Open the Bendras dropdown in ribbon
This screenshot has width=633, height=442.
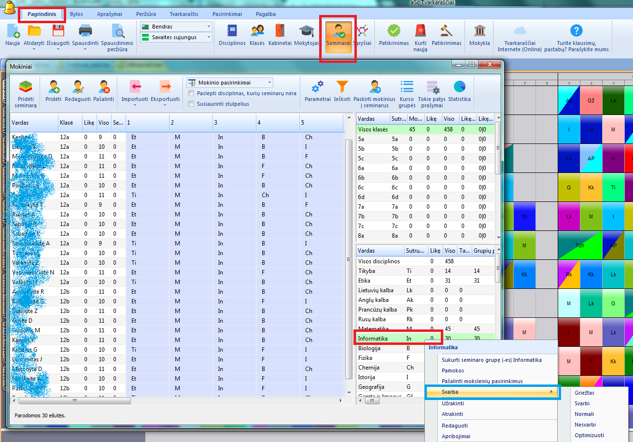click(209, 27)
